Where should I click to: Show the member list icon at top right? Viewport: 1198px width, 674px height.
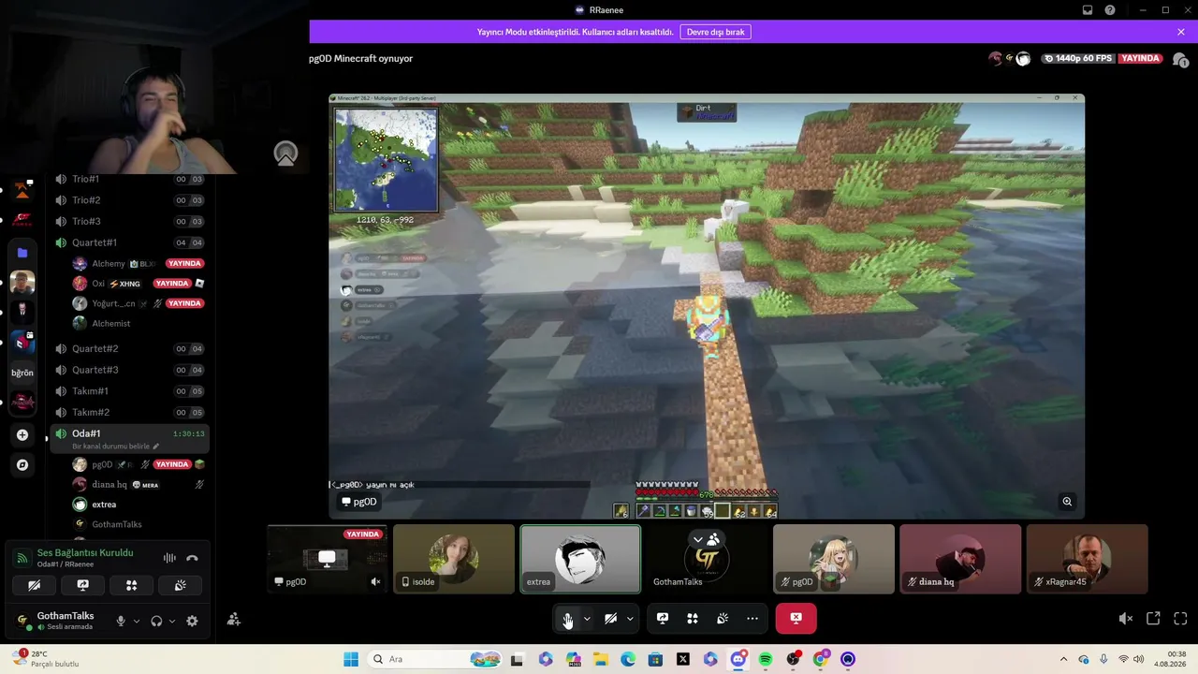(x=1180, y=59)
